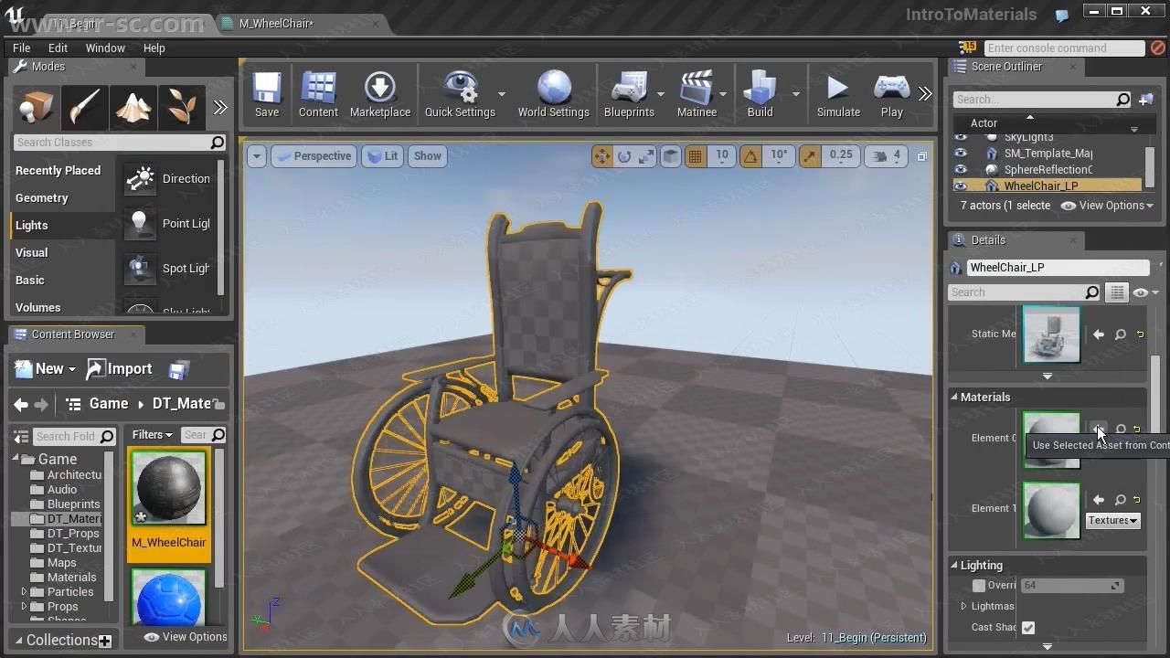
Task: Click Import in Content Browser
Action: tap(120, 369)
